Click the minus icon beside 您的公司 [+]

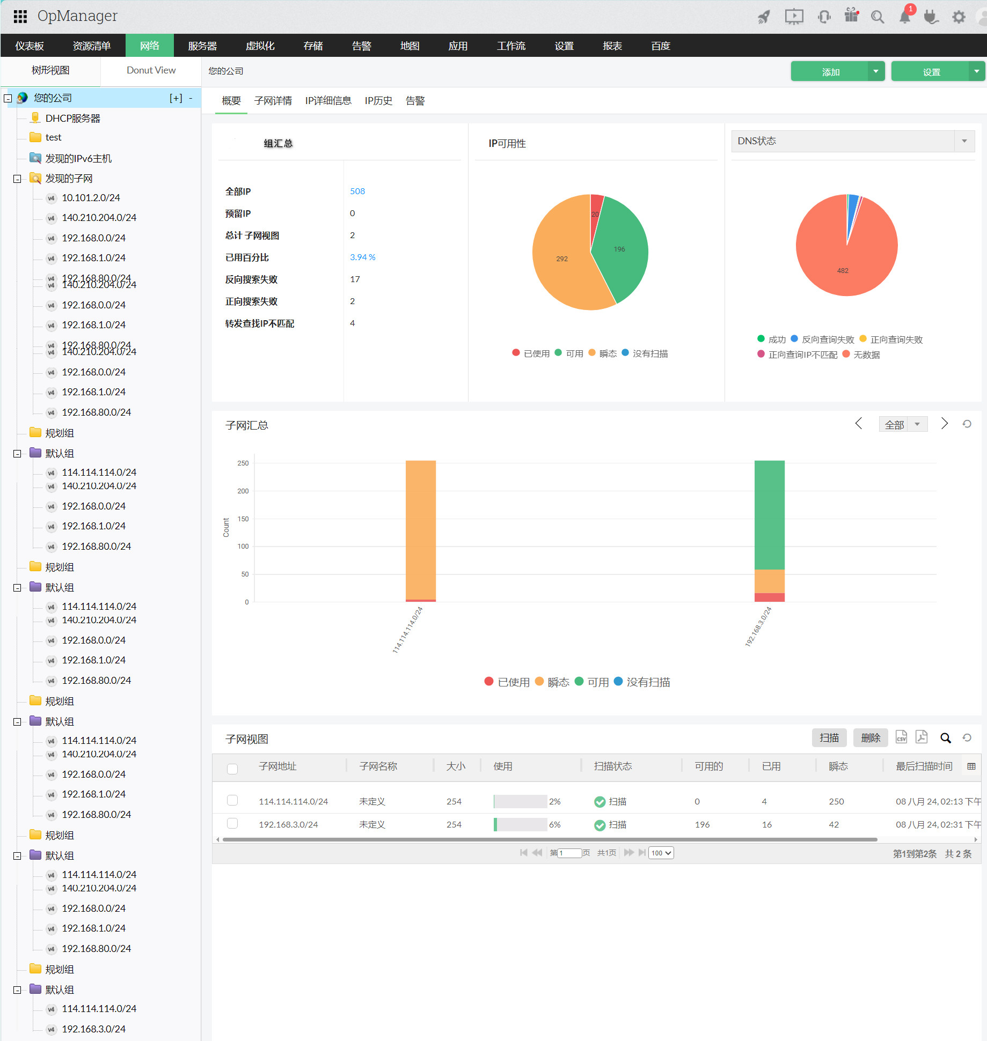tap(191, 98)
